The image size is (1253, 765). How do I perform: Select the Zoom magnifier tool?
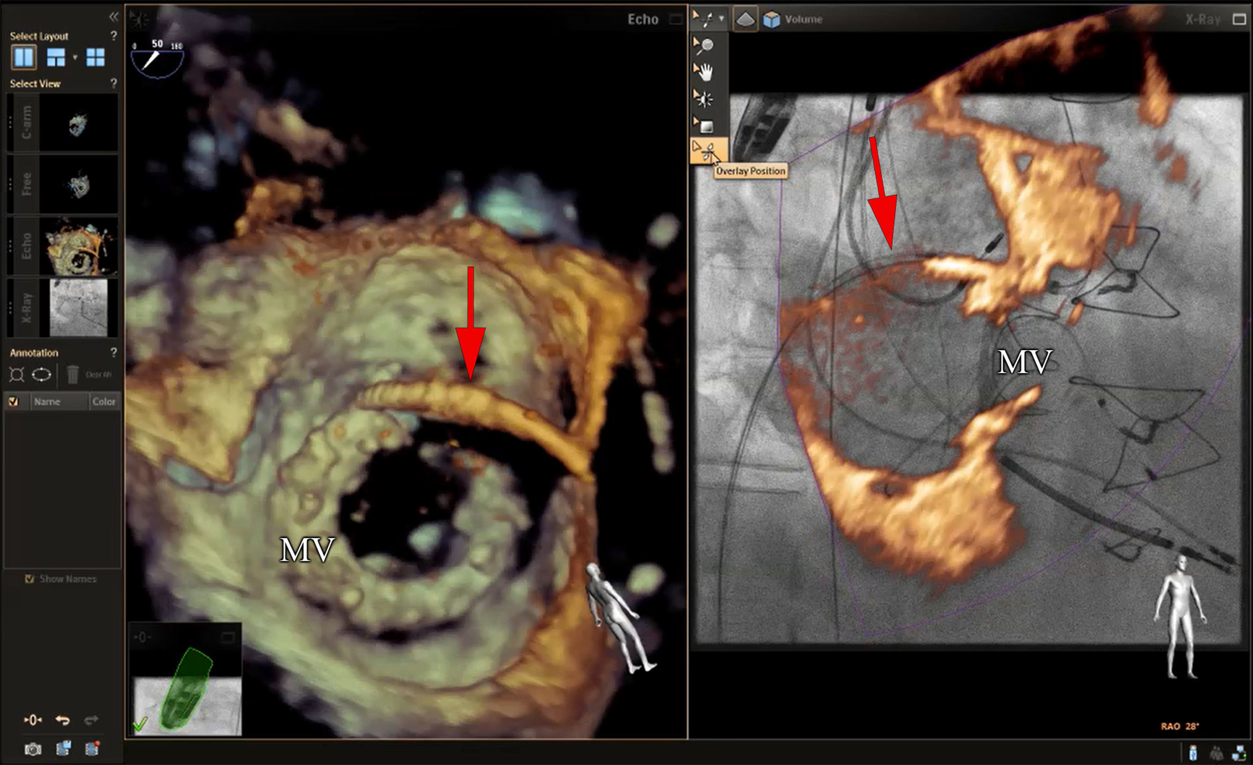(x=705, y=46)
